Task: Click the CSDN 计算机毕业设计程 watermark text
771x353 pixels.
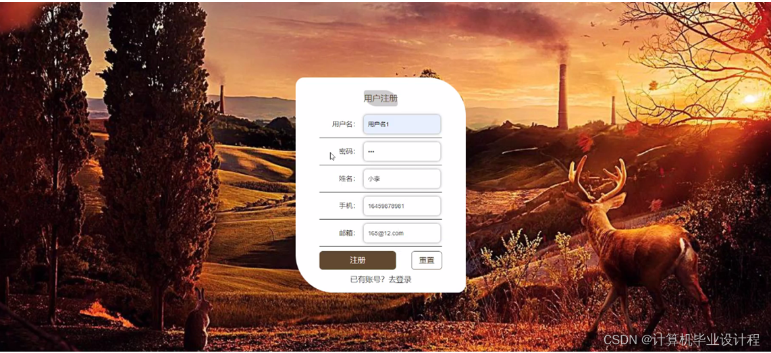Action: pyautogui.click(x=682, y=340)
